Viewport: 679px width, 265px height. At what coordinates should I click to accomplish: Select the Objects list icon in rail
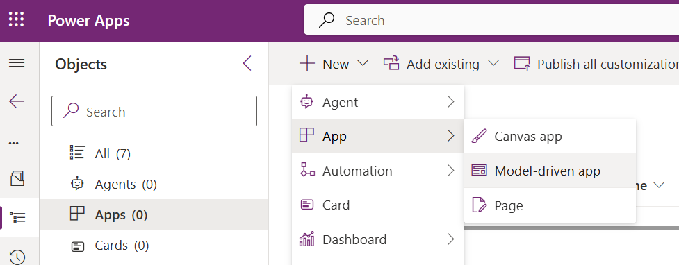17,217
